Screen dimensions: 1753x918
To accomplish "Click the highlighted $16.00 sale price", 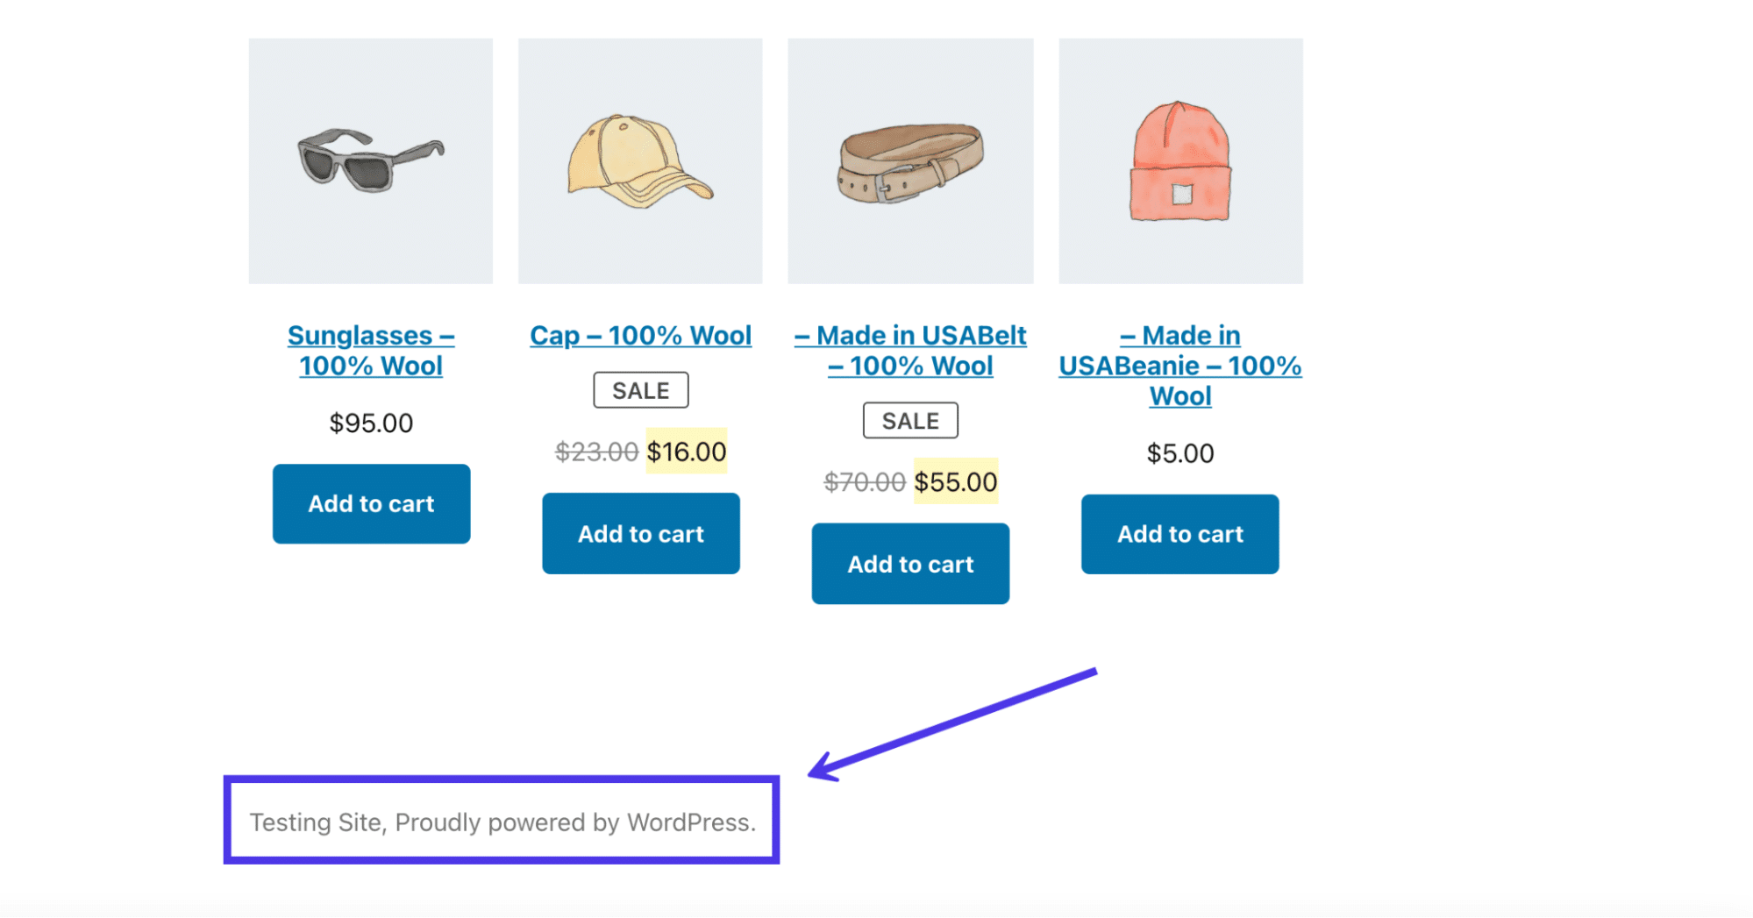I will click(687, 452).
